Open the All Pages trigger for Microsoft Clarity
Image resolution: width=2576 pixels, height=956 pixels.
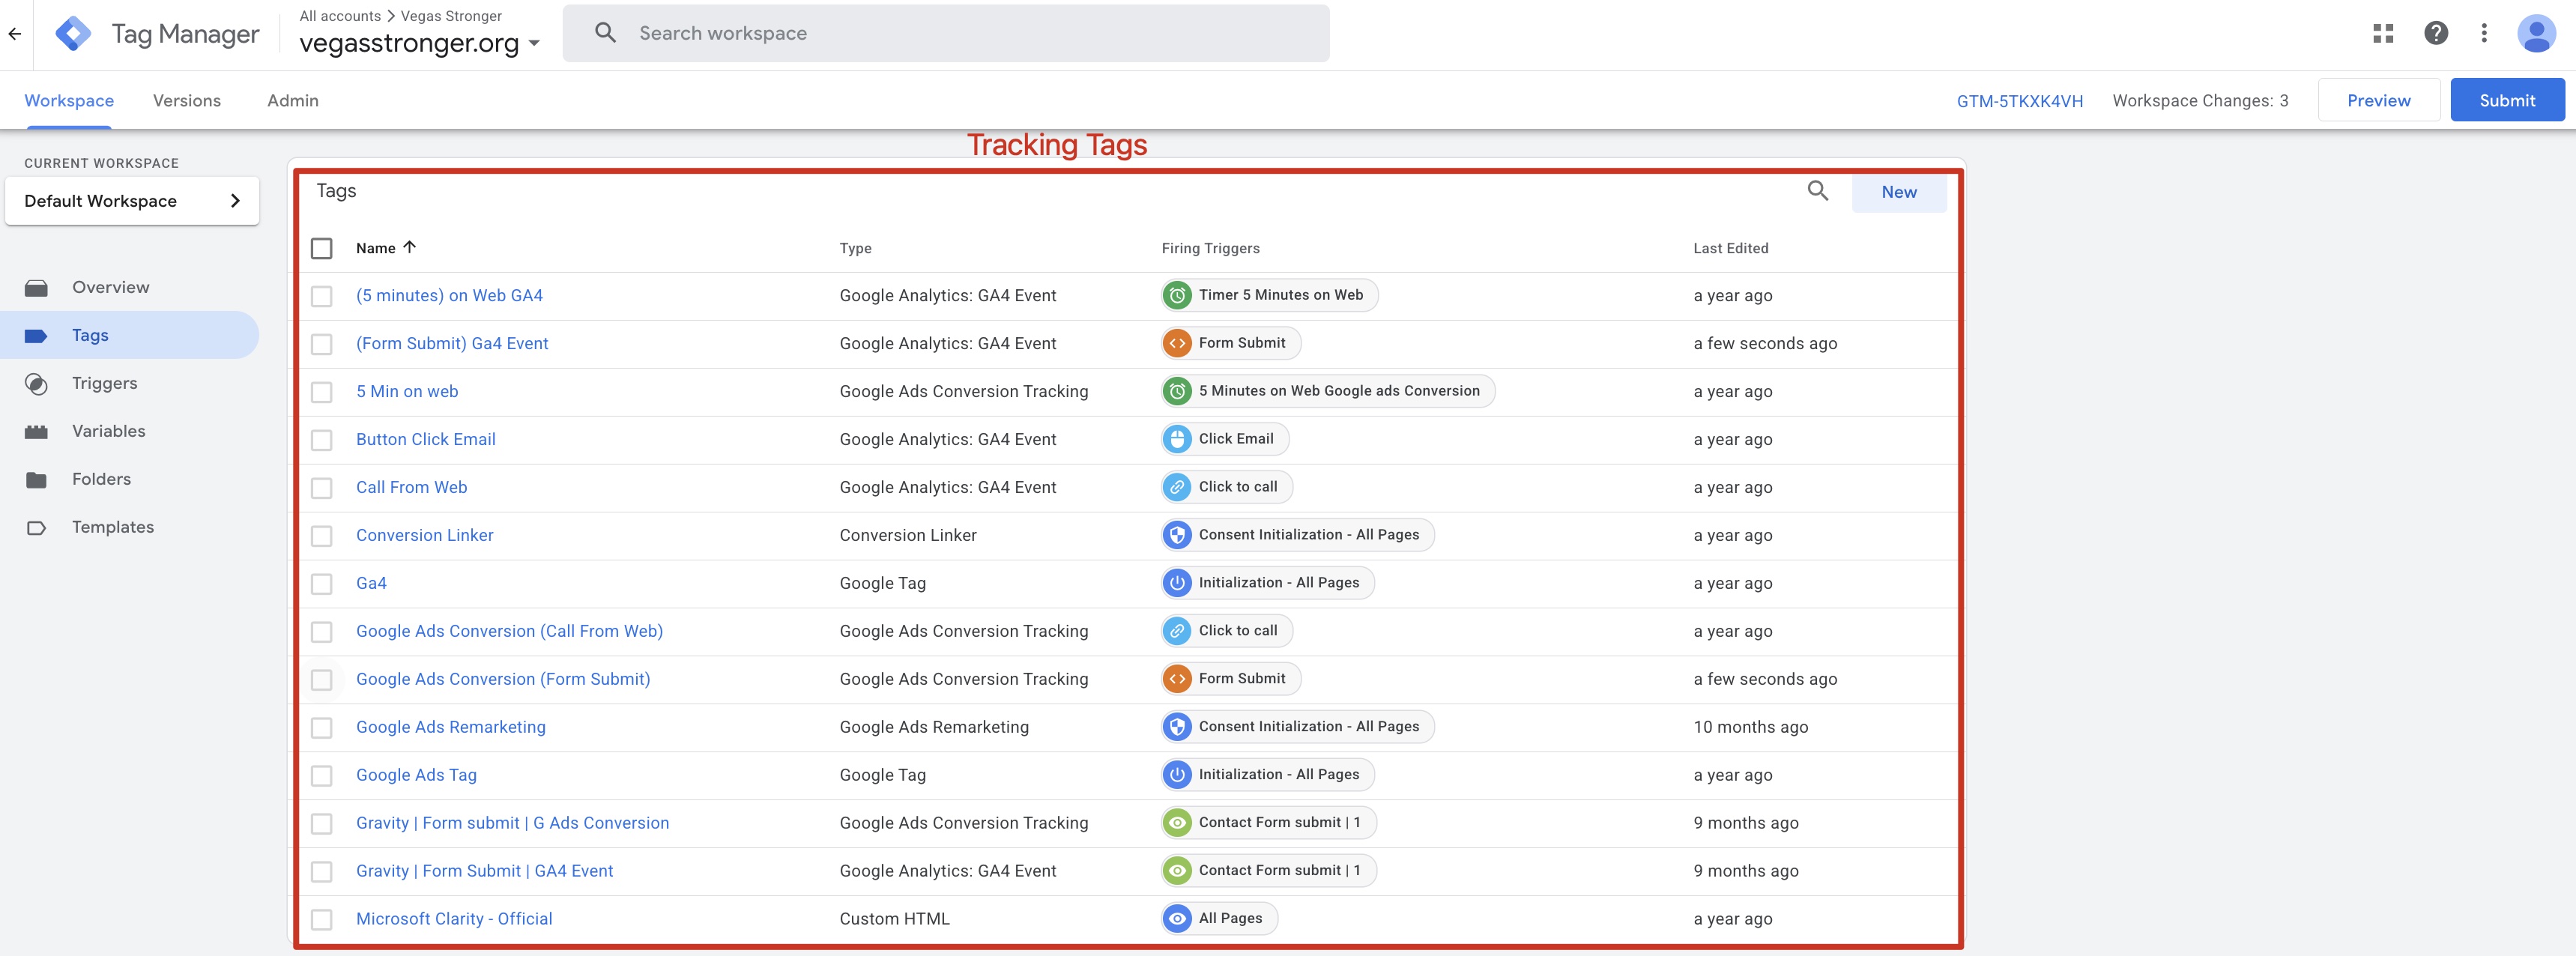[1219, 919]
